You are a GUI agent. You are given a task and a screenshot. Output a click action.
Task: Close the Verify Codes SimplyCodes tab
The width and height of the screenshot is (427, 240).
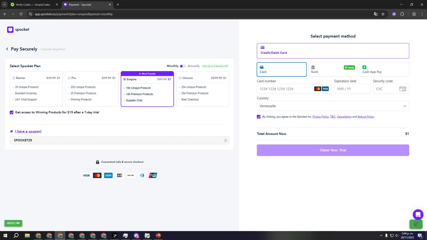click(57, 5)
